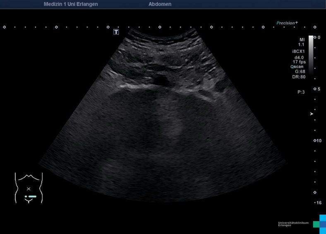Click the DR:80 dynamic range value
Viewport: 326px width, 234px height.
point(299,77)
